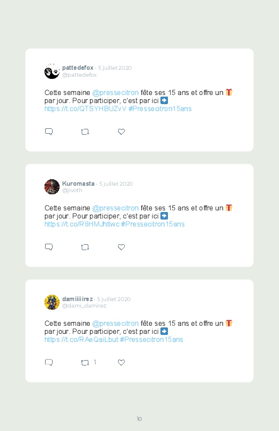Click @pressecitron mention in pattedefox's tweet
Screen dimensions: 279x431
point(115,93)
